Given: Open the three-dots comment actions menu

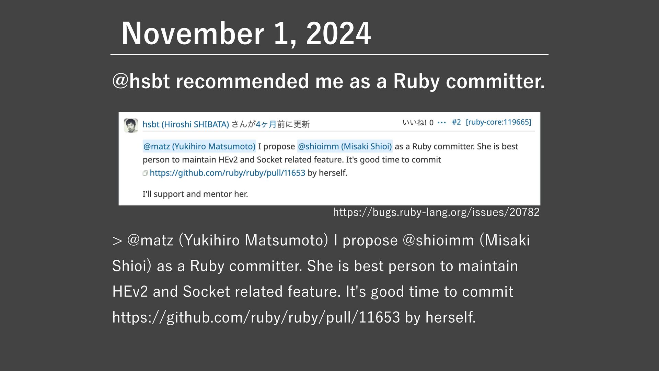Looking at the screenshot, I should 442,123.
